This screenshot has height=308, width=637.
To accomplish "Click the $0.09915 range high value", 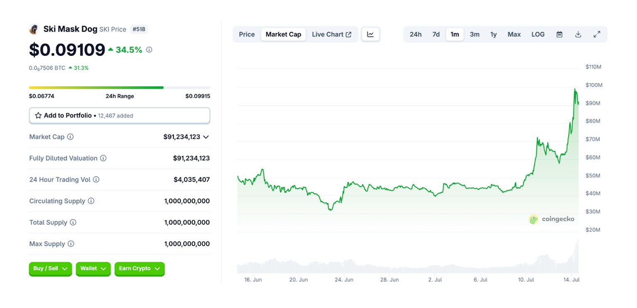I will (x=198, y=96).
